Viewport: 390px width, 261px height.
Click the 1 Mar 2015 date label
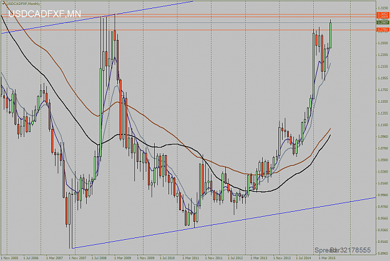[x=327, y=258]
